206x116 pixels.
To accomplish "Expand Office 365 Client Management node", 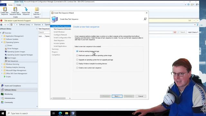I will [2, 73].
